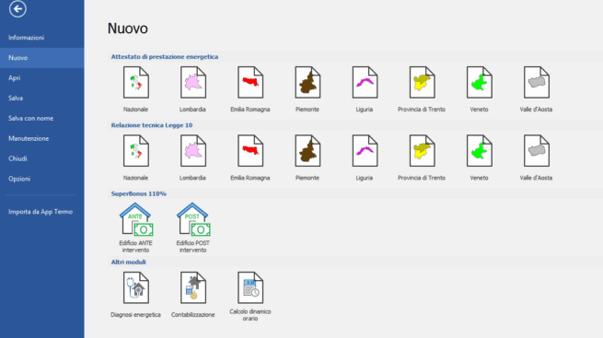
Task: Select Emilia Romagna under Legge 10
Action: click(x=250, y=157)
